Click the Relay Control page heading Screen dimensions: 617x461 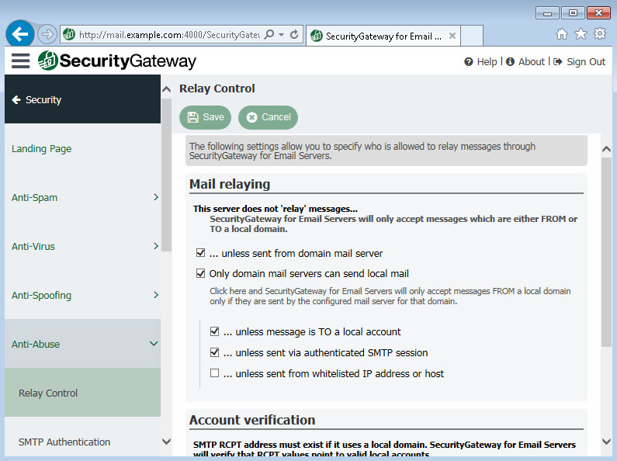click(217, 88)
